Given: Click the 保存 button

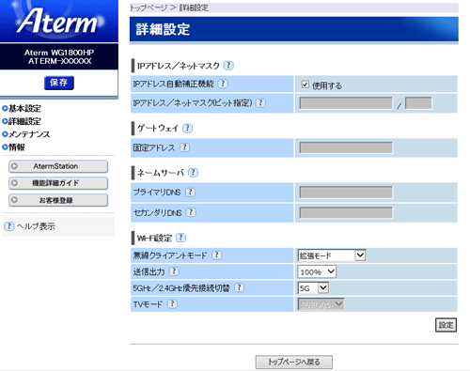Looking at the screenshot, I should click(59, 83).
